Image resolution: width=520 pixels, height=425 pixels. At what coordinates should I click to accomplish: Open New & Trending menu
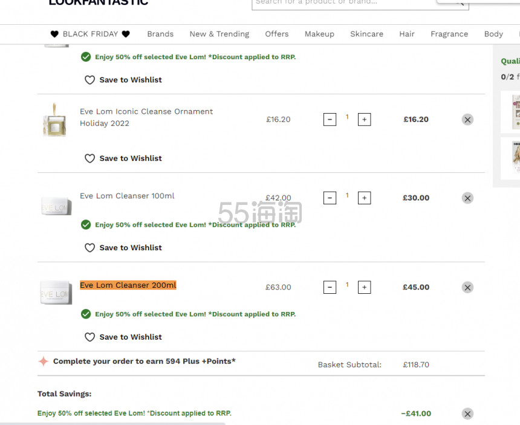tap(219, 34)
